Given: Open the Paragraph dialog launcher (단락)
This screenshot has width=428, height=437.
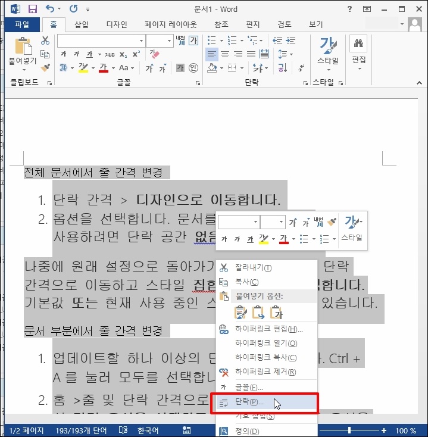Looking at the screenshot, I should point(305,83).
